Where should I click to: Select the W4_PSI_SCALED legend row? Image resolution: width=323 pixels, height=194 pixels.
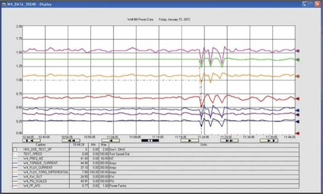pos(155,181)
